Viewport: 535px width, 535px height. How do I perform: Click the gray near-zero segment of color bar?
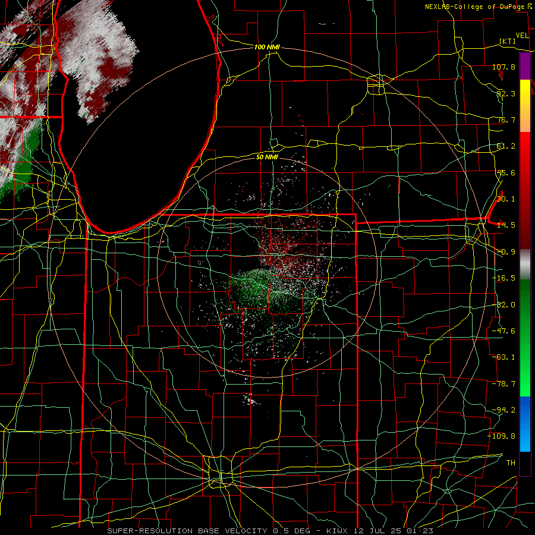pos(525,265)
